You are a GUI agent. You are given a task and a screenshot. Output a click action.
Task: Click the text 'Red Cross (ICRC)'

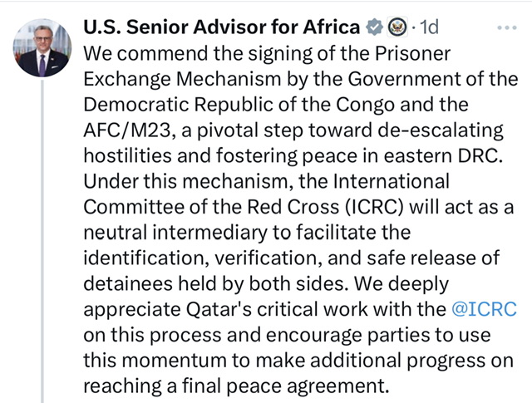coord(325,207)
